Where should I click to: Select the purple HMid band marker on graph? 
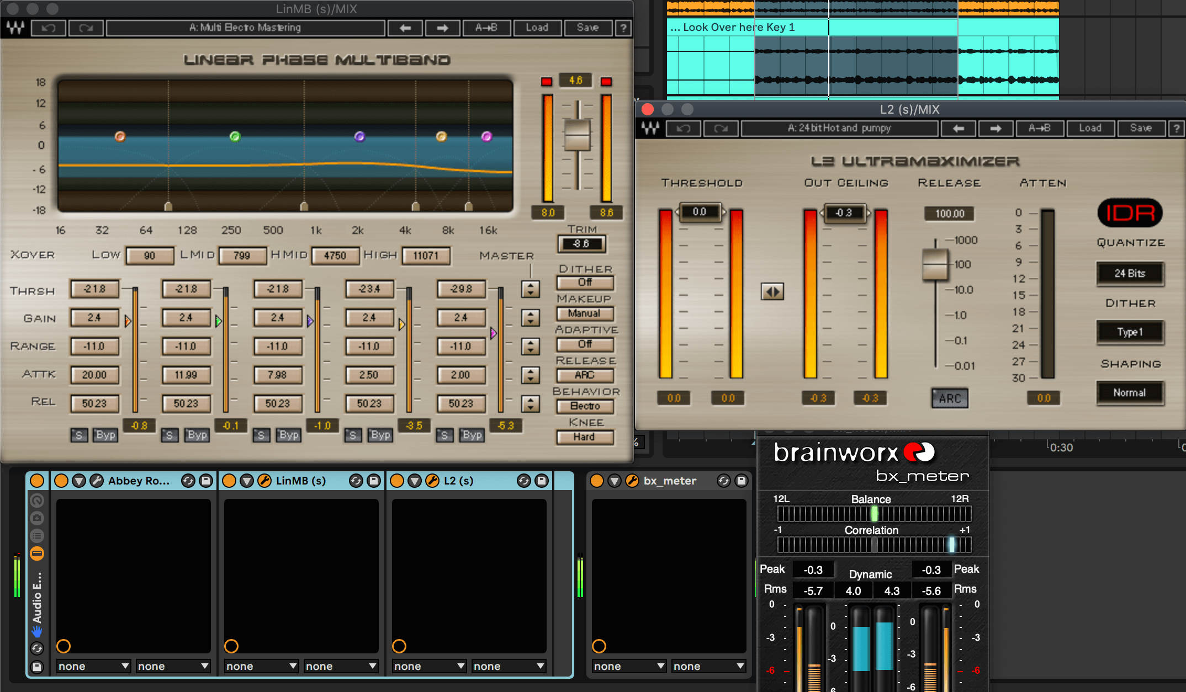[x=359, y=136]
